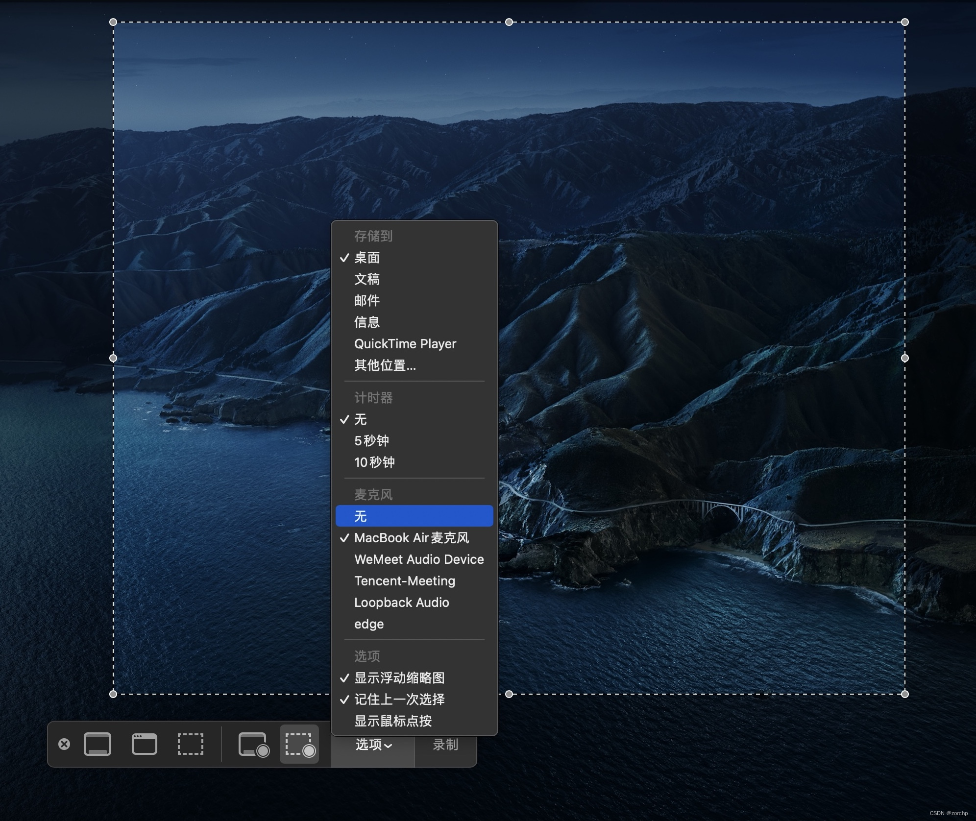Choose 其他位置... save location

click(385, 365)
